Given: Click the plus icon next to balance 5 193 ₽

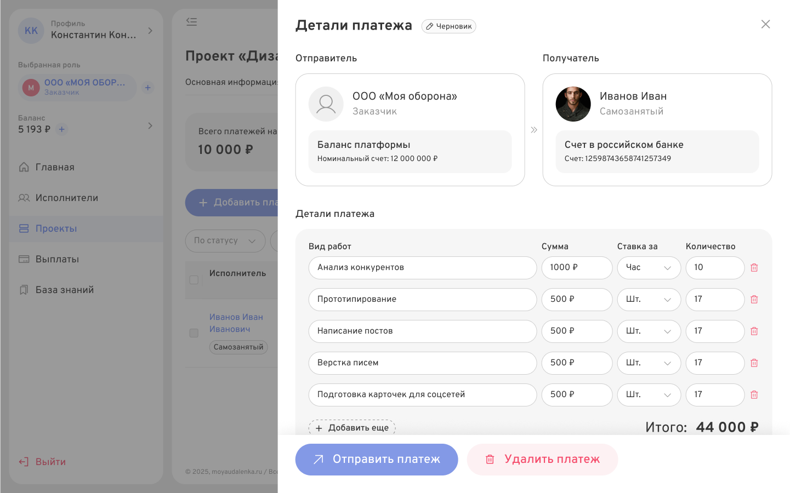Looking at the screenshot, I should (61, 129).
